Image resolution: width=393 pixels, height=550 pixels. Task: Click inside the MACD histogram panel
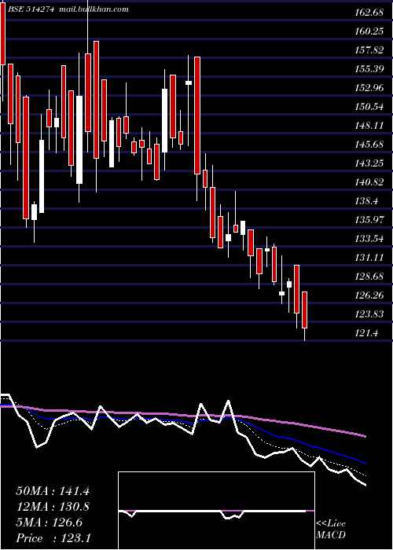216,511
